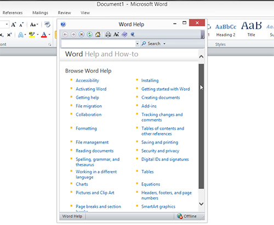Open the Saving and printing topic
Viewport: 274px width, 225px height.
point(159,142)
